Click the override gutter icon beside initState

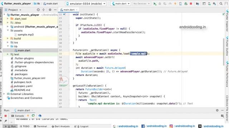pyautogui.click(x=64, y=14)
